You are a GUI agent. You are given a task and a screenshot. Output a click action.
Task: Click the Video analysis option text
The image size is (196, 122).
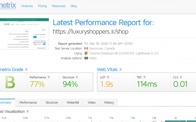92,58
